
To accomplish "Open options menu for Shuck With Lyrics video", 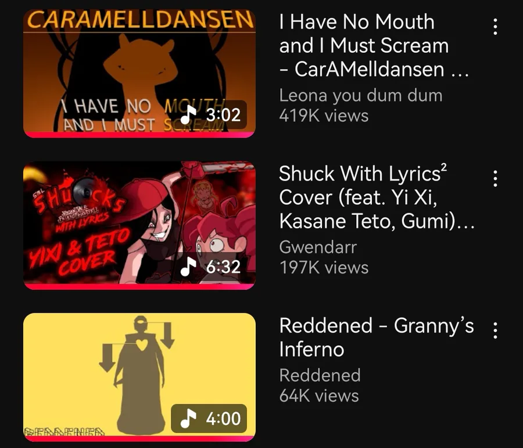I will pyautogui.click(x=495, y=179).
